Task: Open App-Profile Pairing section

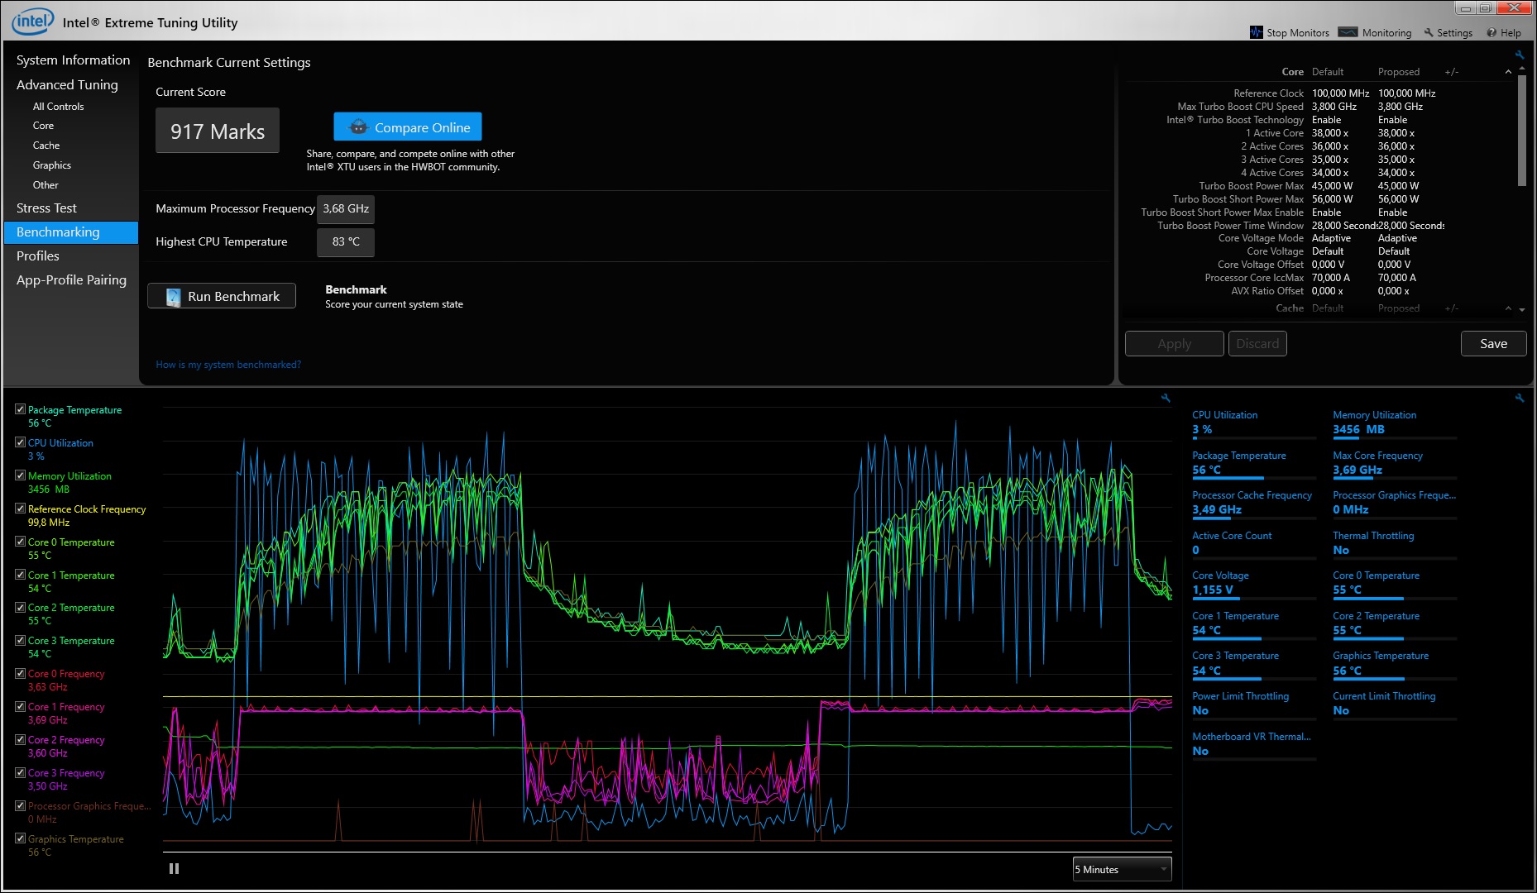Action: coord(71,280)
